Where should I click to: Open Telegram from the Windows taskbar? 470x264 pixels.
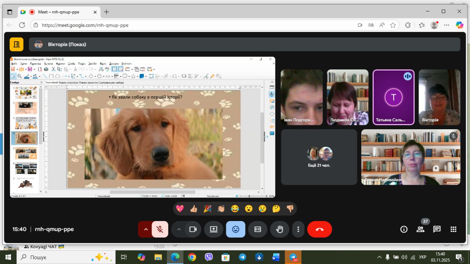pos(242,257)
